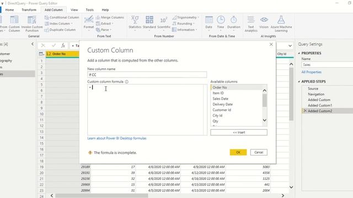The image size is (353, 198).
Task: Confirm dialog with OK button
Action: (x=238, y=152)
